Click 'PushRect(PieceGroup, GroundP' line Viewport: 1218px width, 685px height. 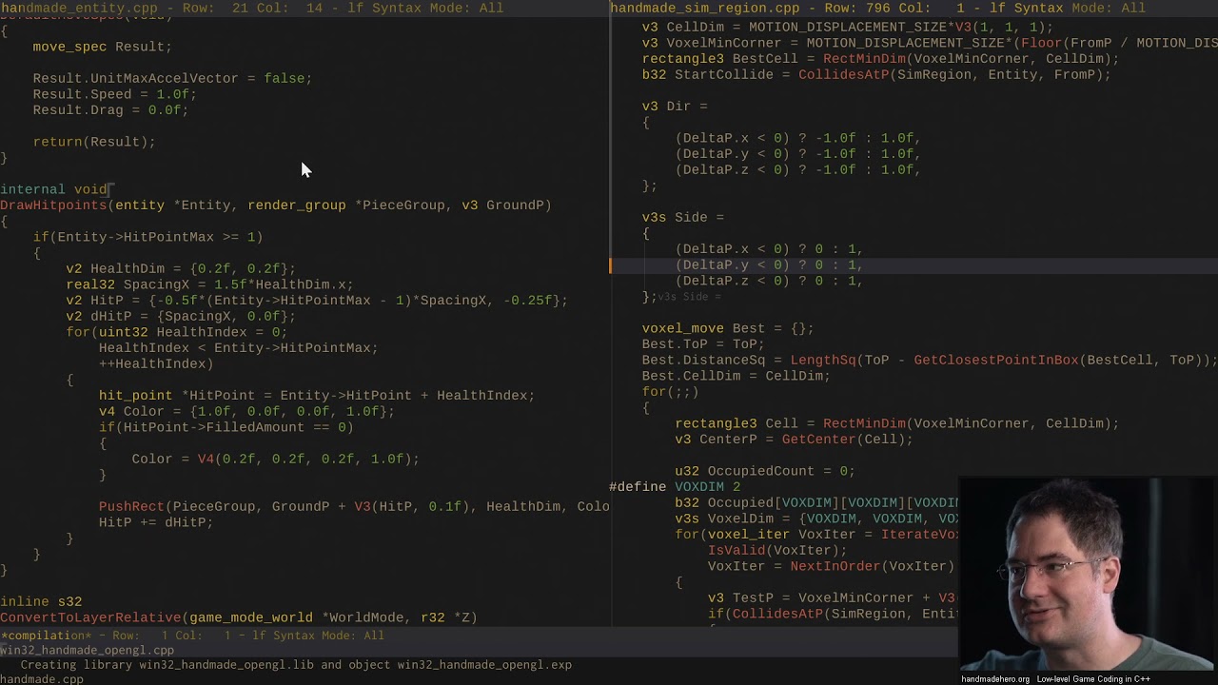354,506
